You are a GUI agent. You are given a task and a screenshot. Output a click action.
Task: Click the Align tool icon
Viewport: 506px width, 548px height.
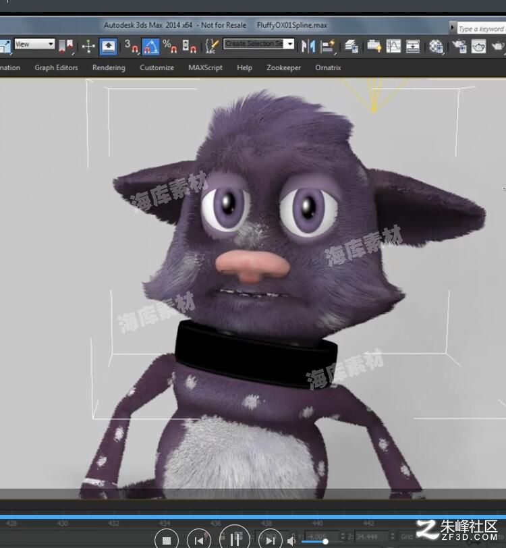click(x=328, y=46)
